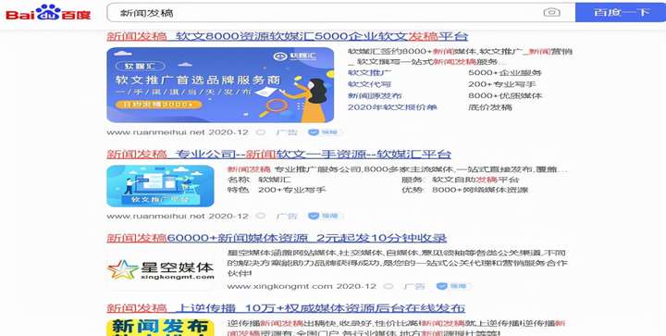Open the 2020年软文报价单 sublink
The width and height of the screenshot is (666, 336).
(392, 107)
